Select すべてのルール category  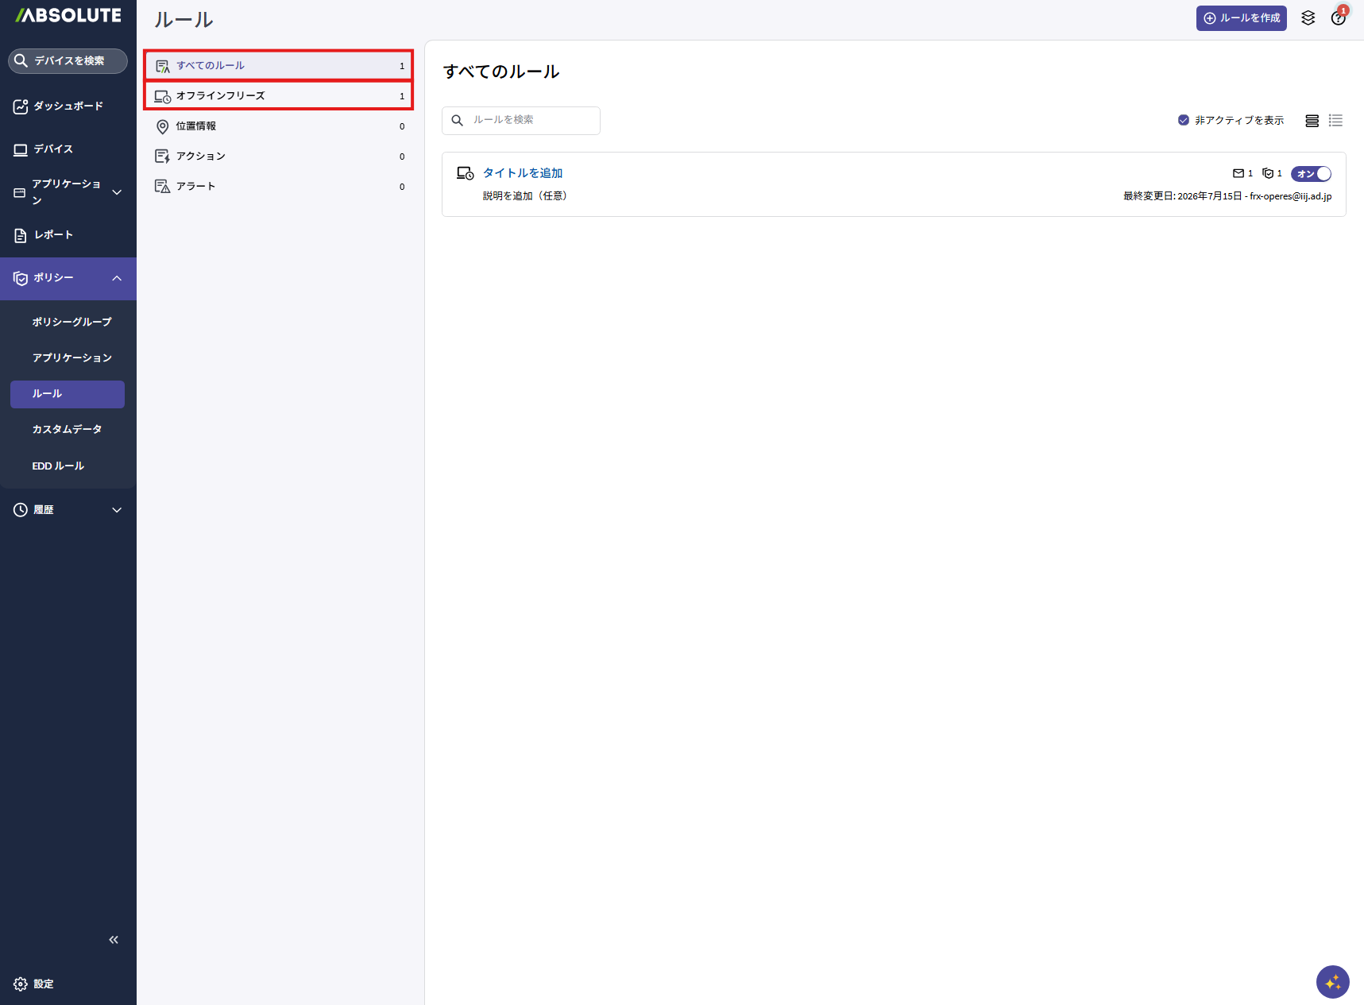[x=279, y=66]
